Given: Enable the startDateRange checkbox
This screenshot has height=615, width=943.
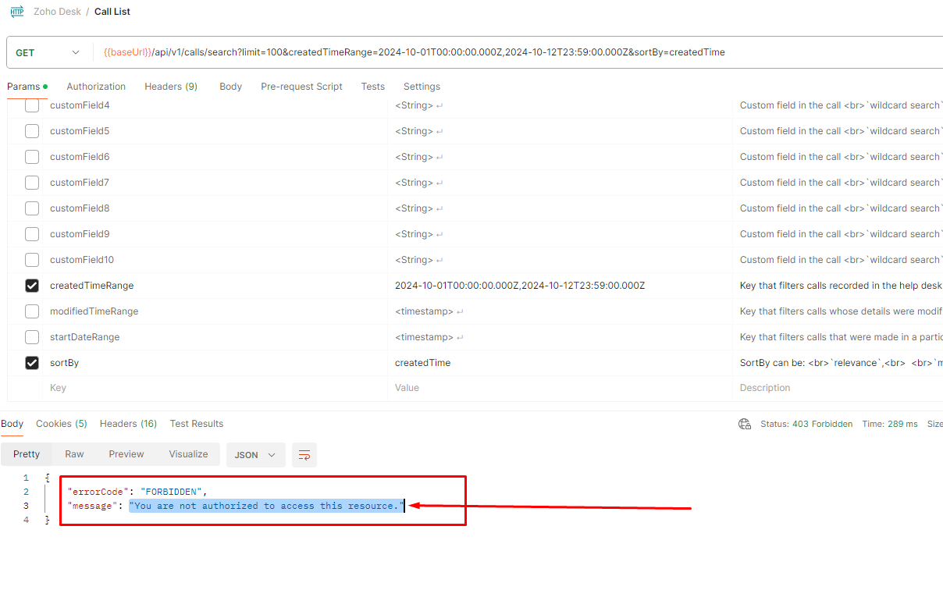Looking at the screenshot, I should 32,337.
